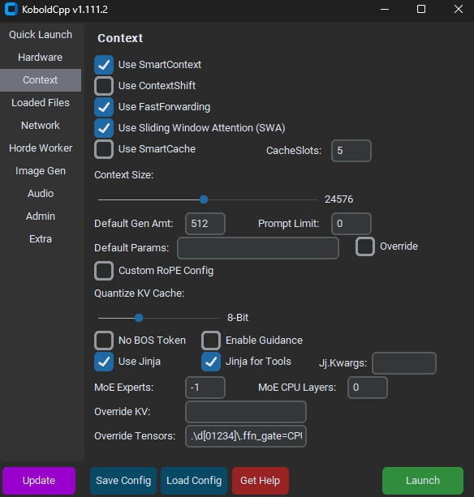Select the Admin tab
Viewport: 474px width, 497px height.
(x=41, y=216)
